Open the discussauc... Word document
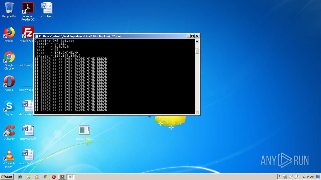 tap(26, 108)
